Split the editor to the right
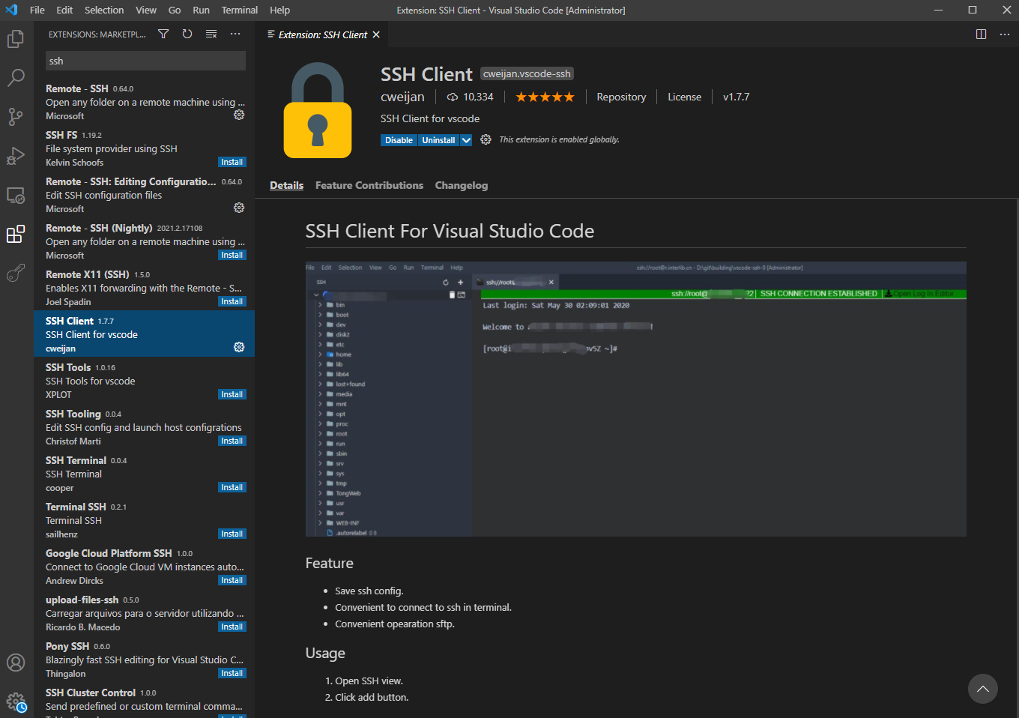The image size is (1019, 718). pyautogui.click(x=981, y=34)
